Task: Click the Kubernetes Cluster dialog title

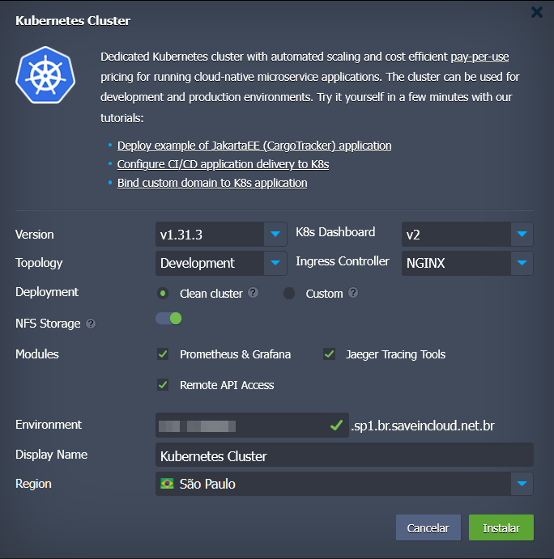Action: pyautogui.click(x=73, y=21)
